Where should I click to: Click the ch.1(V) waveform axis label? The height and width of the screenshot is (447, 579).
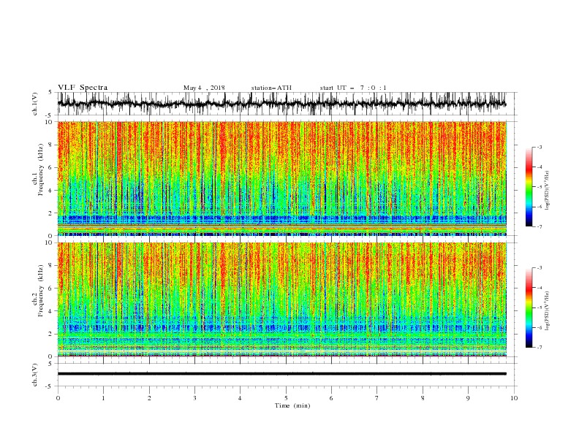coord(35,104)
